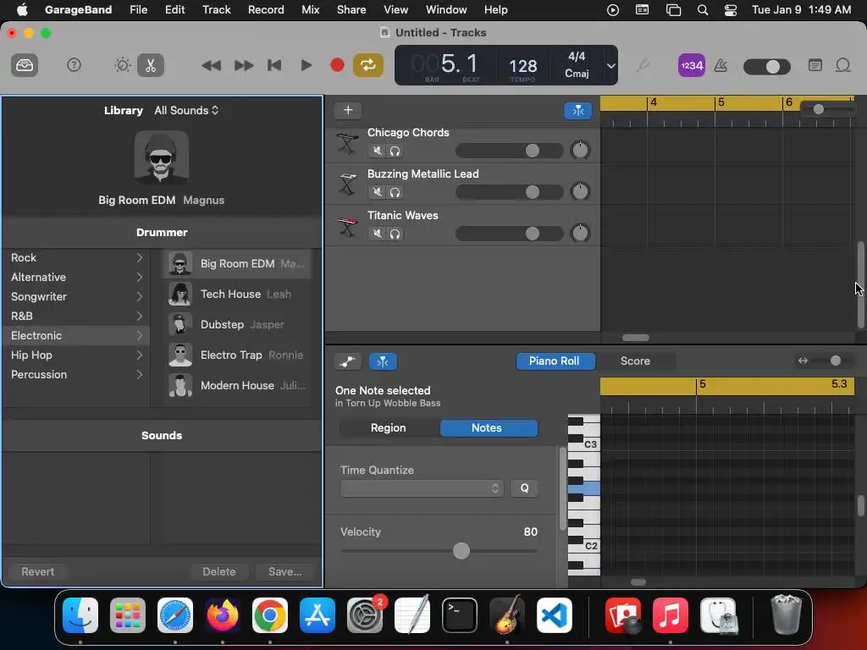Add a new track with plus button
This screenshot has width=867, height=650.
(x=348, y=110)
